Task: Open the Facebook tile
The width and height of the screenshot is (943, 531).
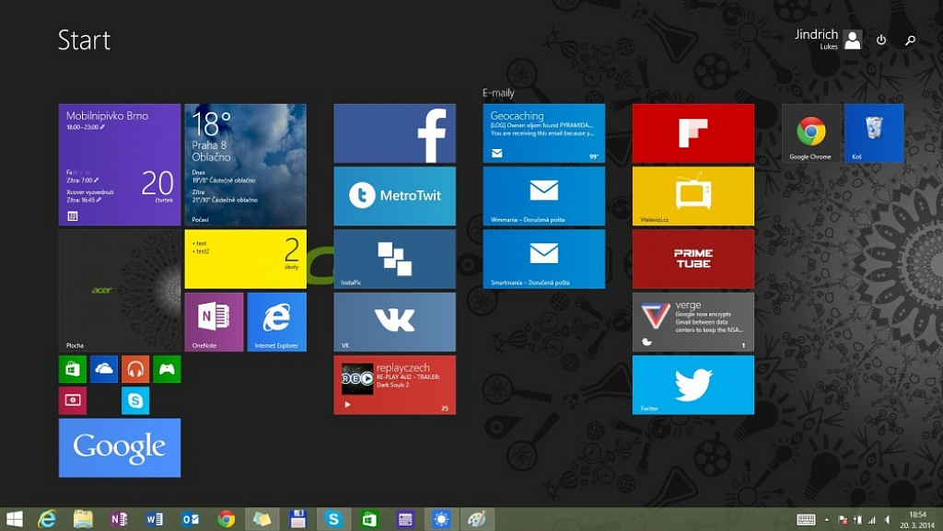Action: pos(394,133)
